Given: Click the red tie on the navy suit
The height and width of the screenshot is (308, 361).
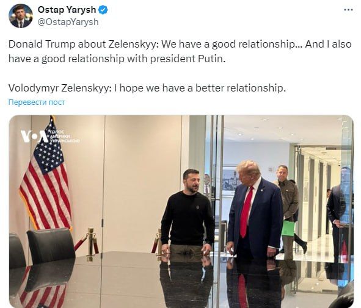Looking at the screenshot, I should point(246,212).
